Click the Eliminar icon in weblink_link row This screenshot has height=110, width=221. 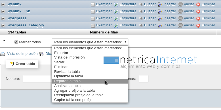(x=198, y=12)
